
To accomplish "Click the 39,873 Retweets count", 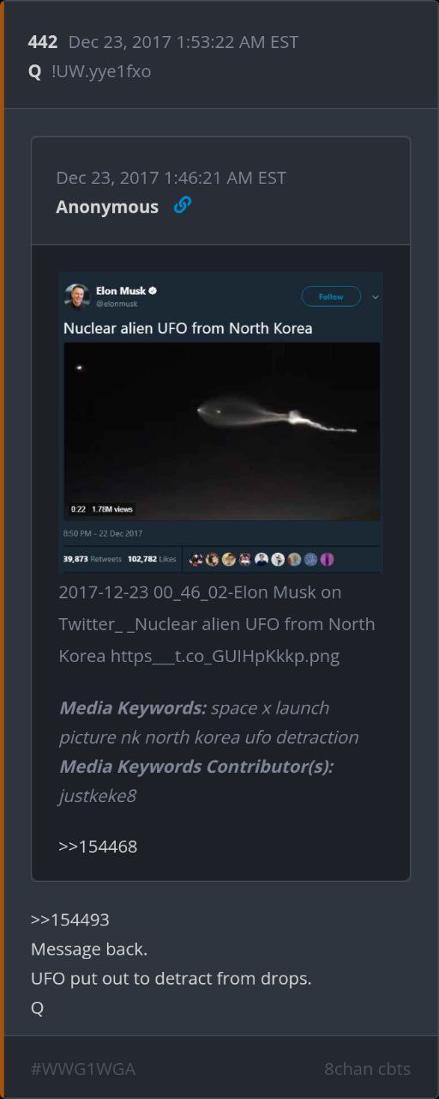I will coord(93,559).
